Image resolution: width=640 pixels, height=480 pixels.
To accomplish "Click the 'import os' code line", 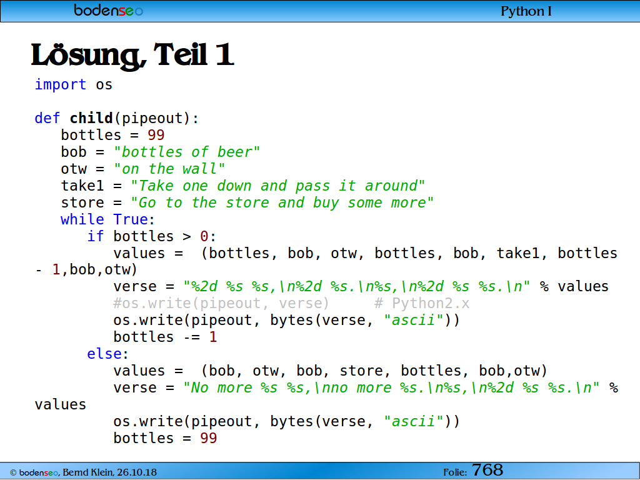I will pos(74,84).
